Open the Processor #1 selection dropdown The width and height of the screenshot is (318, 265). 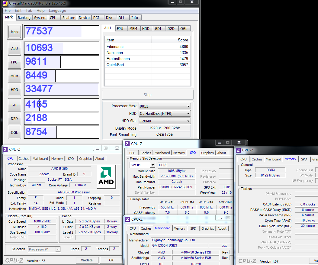pyautogui.click(x=44, y=249)
